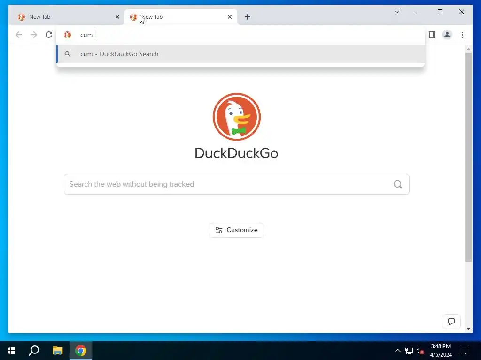Click the DuckDuckGo duck logo
The image size is (481, 360).
click(237, 117)
